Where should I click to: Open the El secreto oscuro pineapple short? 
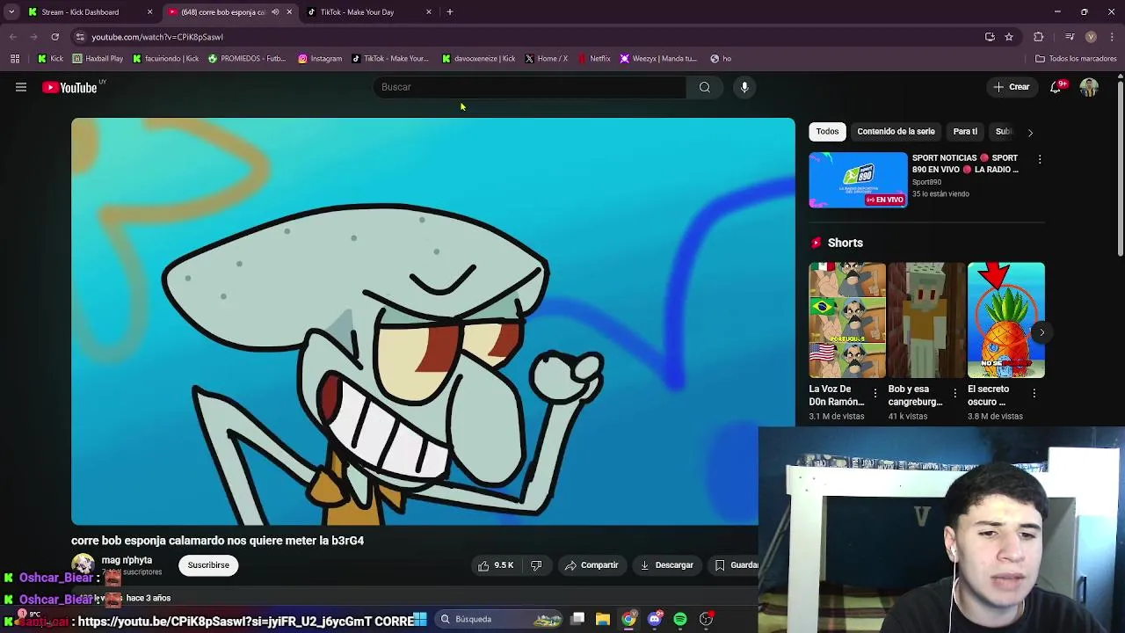[x=1005, y=321]
